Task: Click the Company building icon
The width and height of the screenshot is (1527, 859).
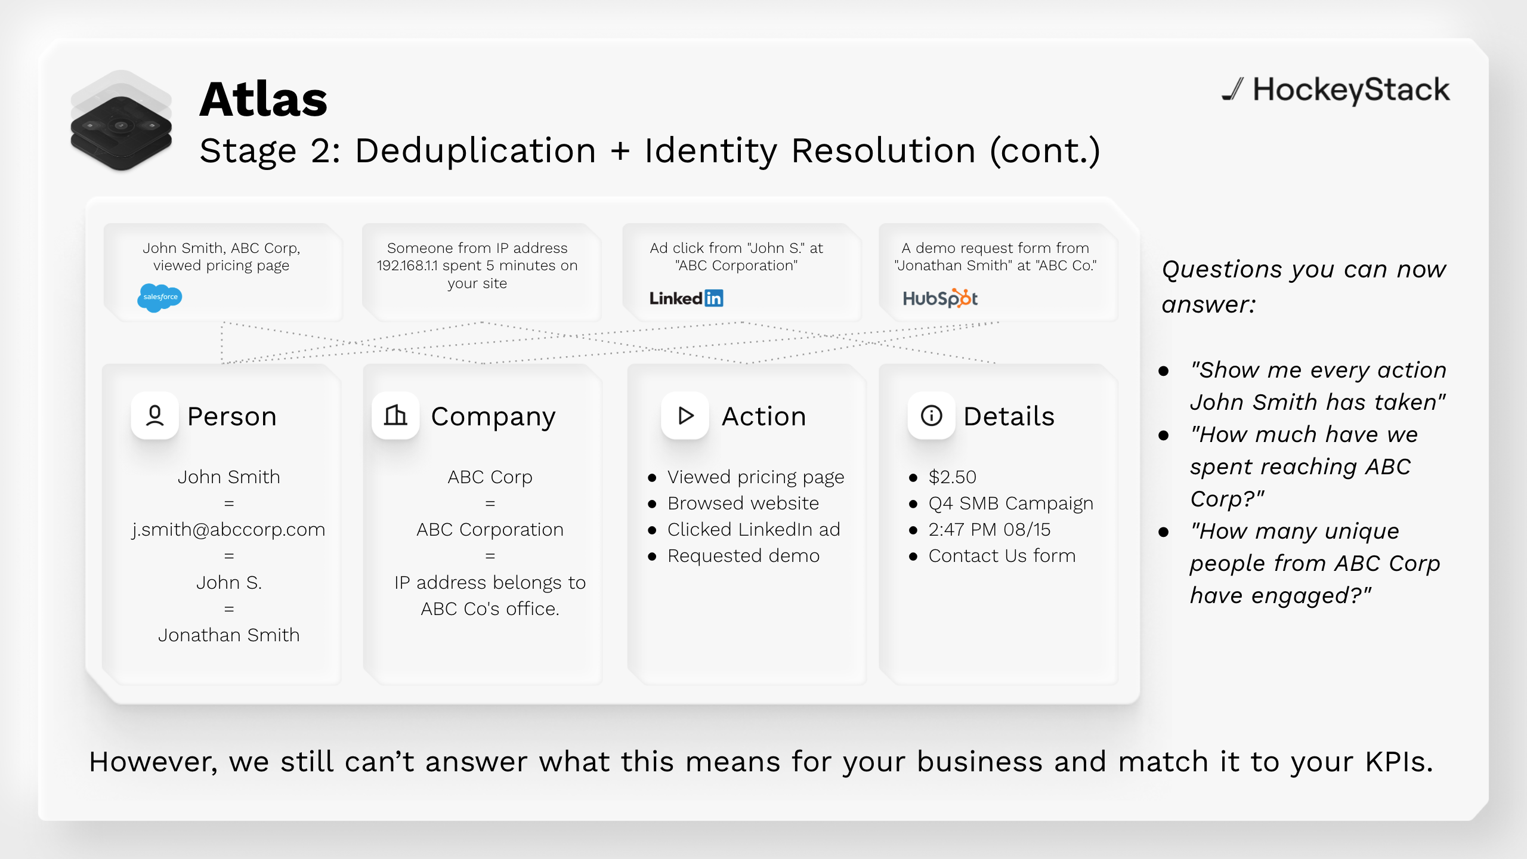Action: (395, 416)
